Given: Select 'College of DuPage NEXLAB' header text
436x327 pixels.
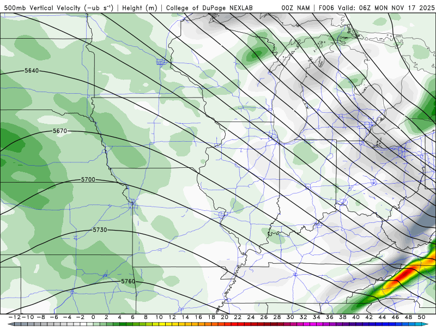Looking at the screenshot, I should [x=209, y=8].
